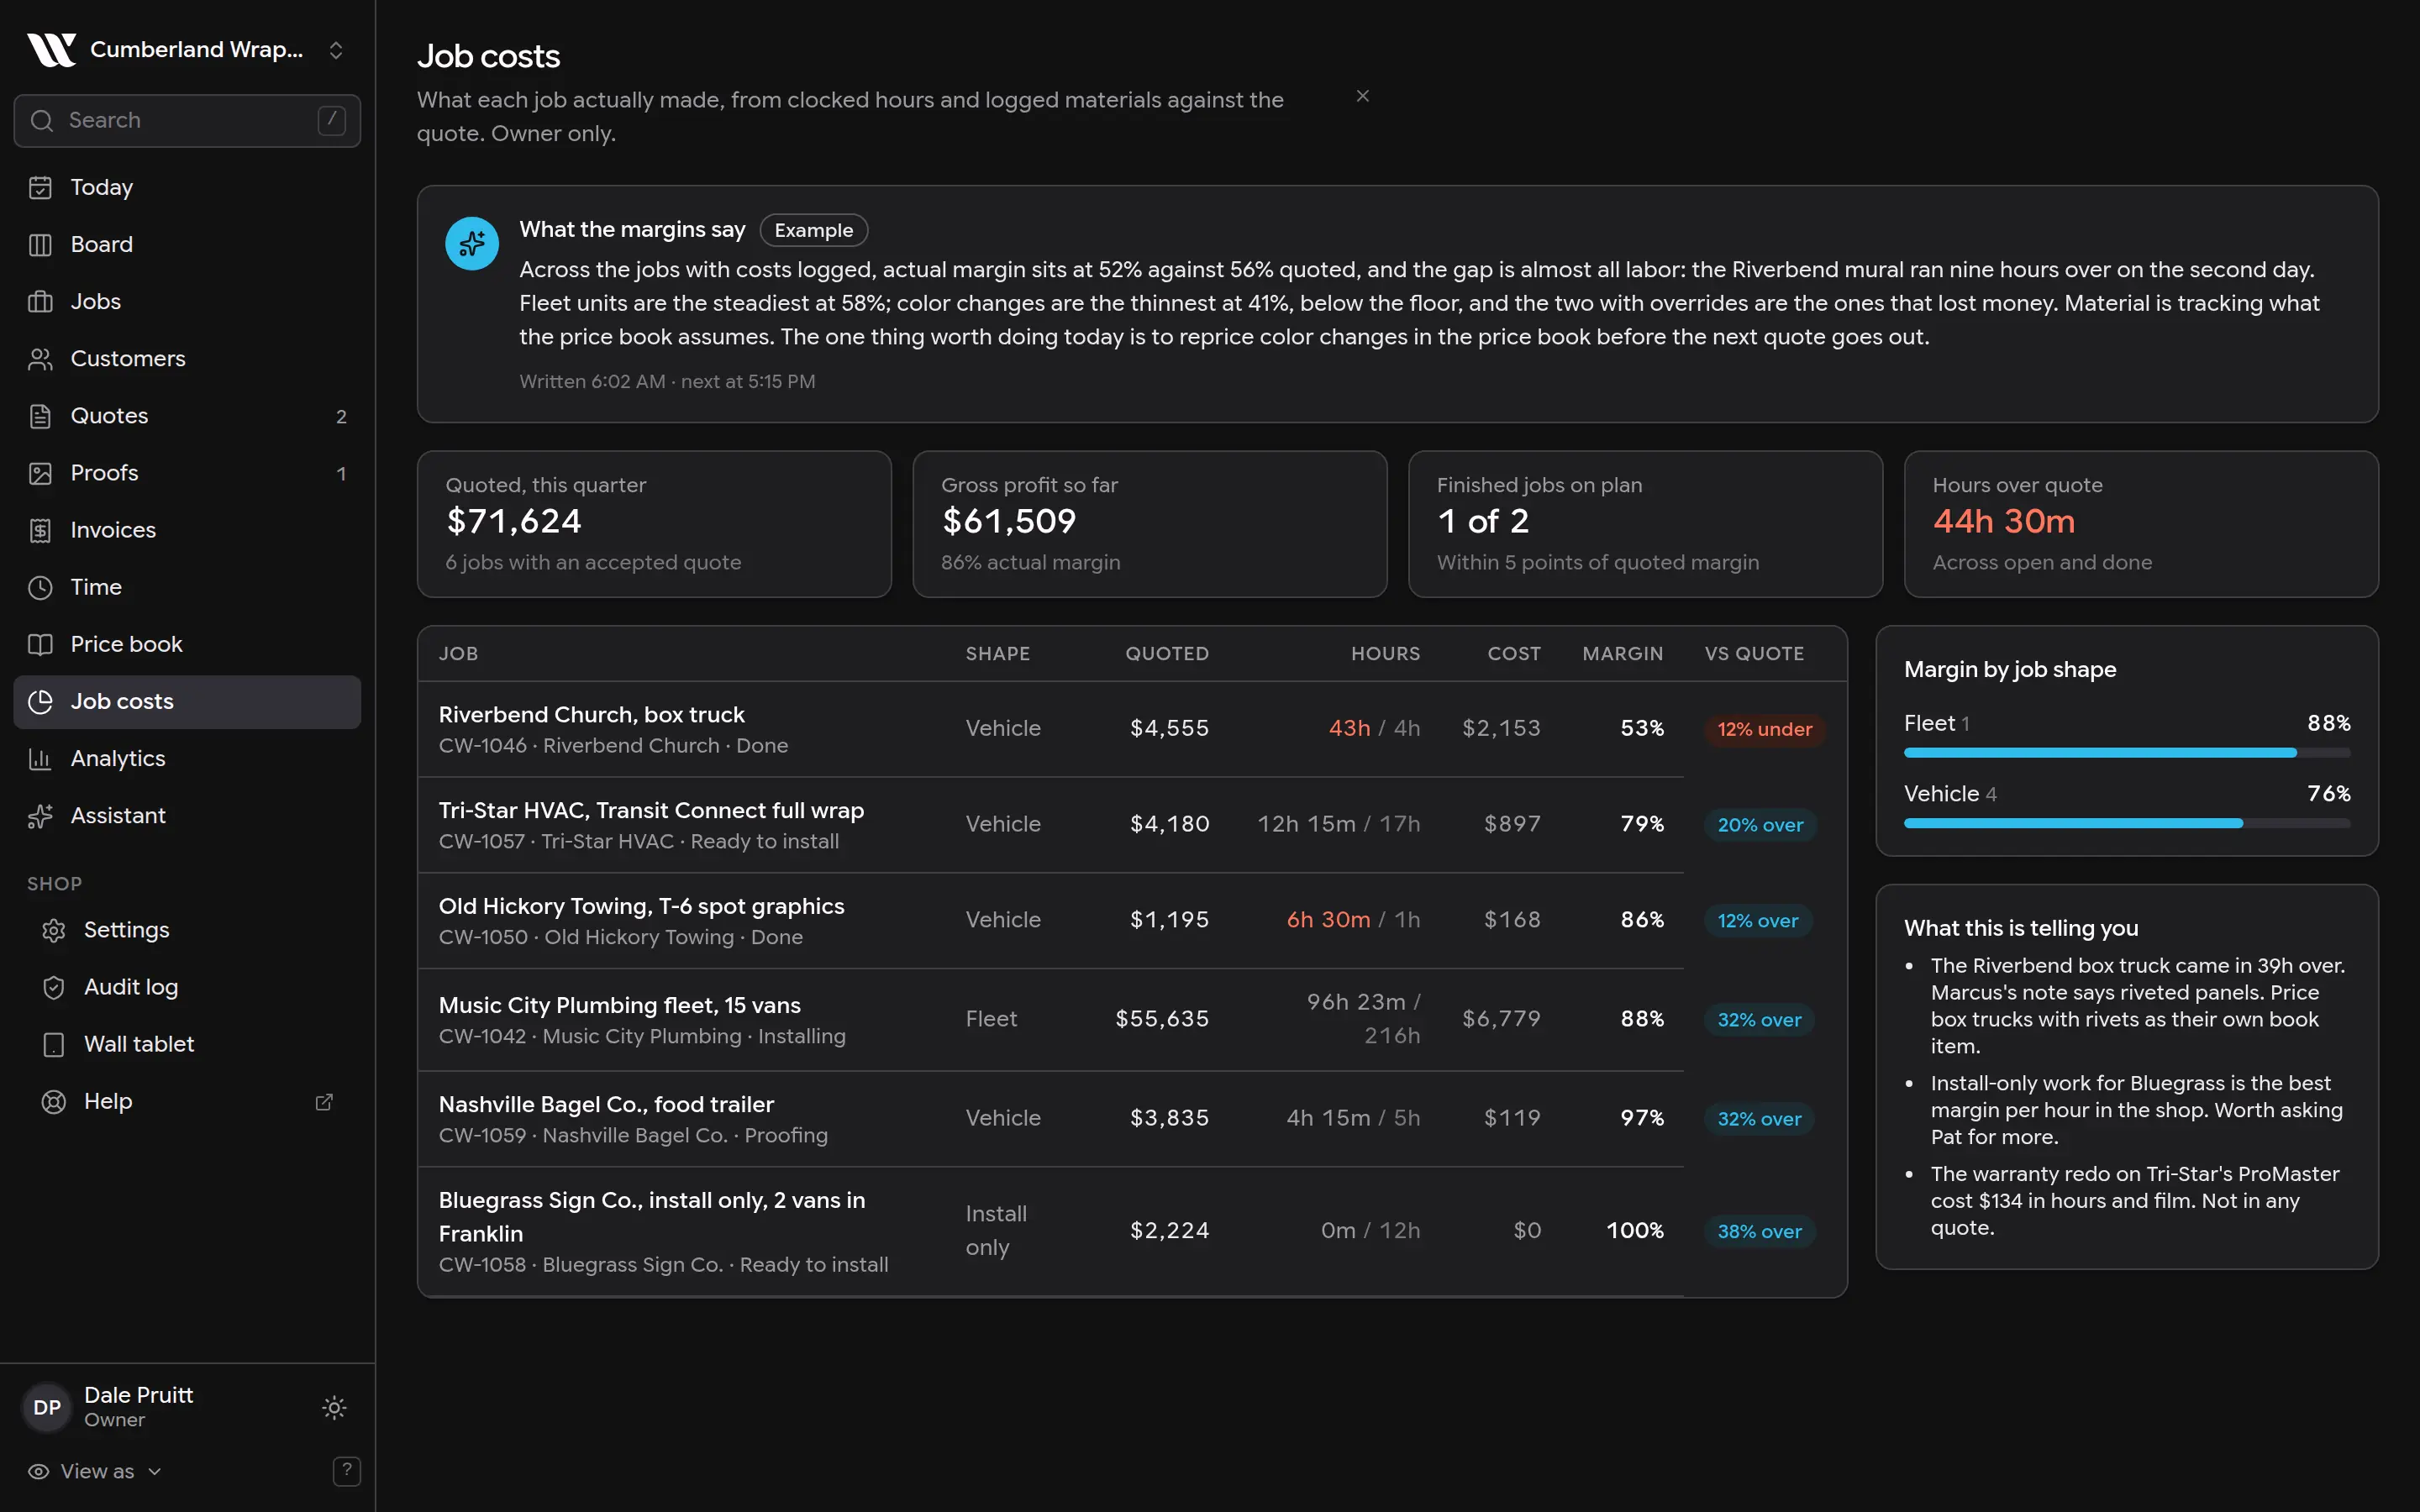Click the Example badge

point(813,230)
